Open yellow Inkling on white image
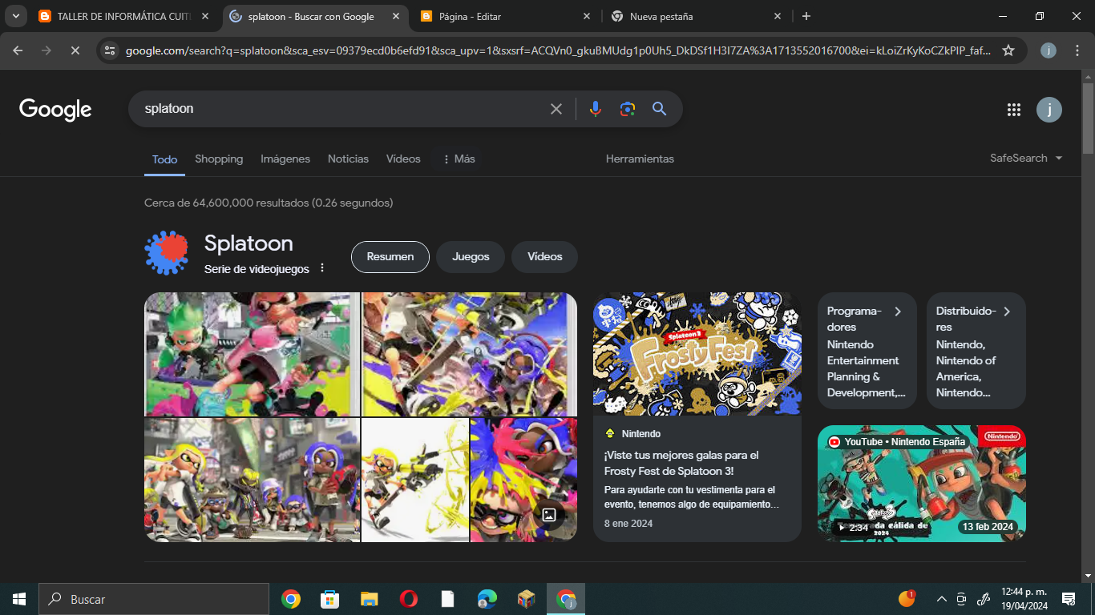The height and width of the screenshot is (615, 1095). click(415, 480)
